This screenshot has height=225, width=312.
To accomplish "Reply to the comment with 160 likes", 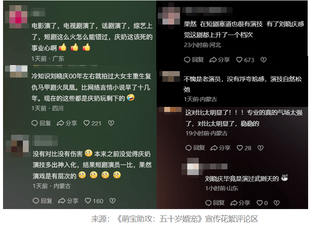I will tap(42, 201).
